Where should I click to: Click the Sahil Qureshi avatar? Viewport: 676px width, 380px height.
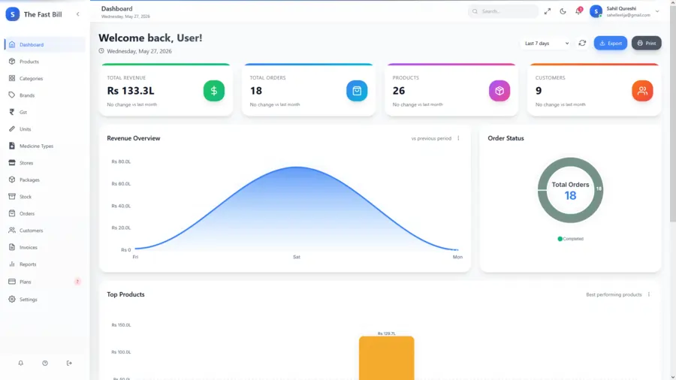596,11
